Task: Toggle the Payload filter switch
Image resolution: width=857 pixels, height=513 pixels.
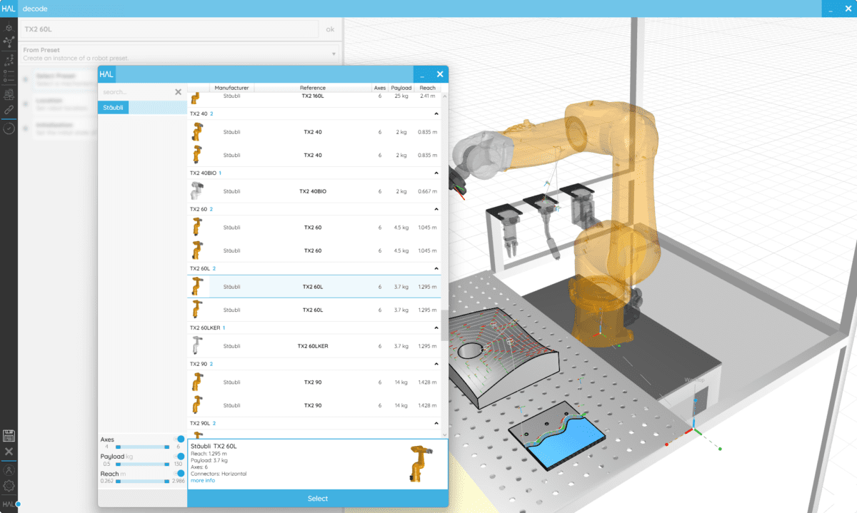Action: [x=181, y=456]
